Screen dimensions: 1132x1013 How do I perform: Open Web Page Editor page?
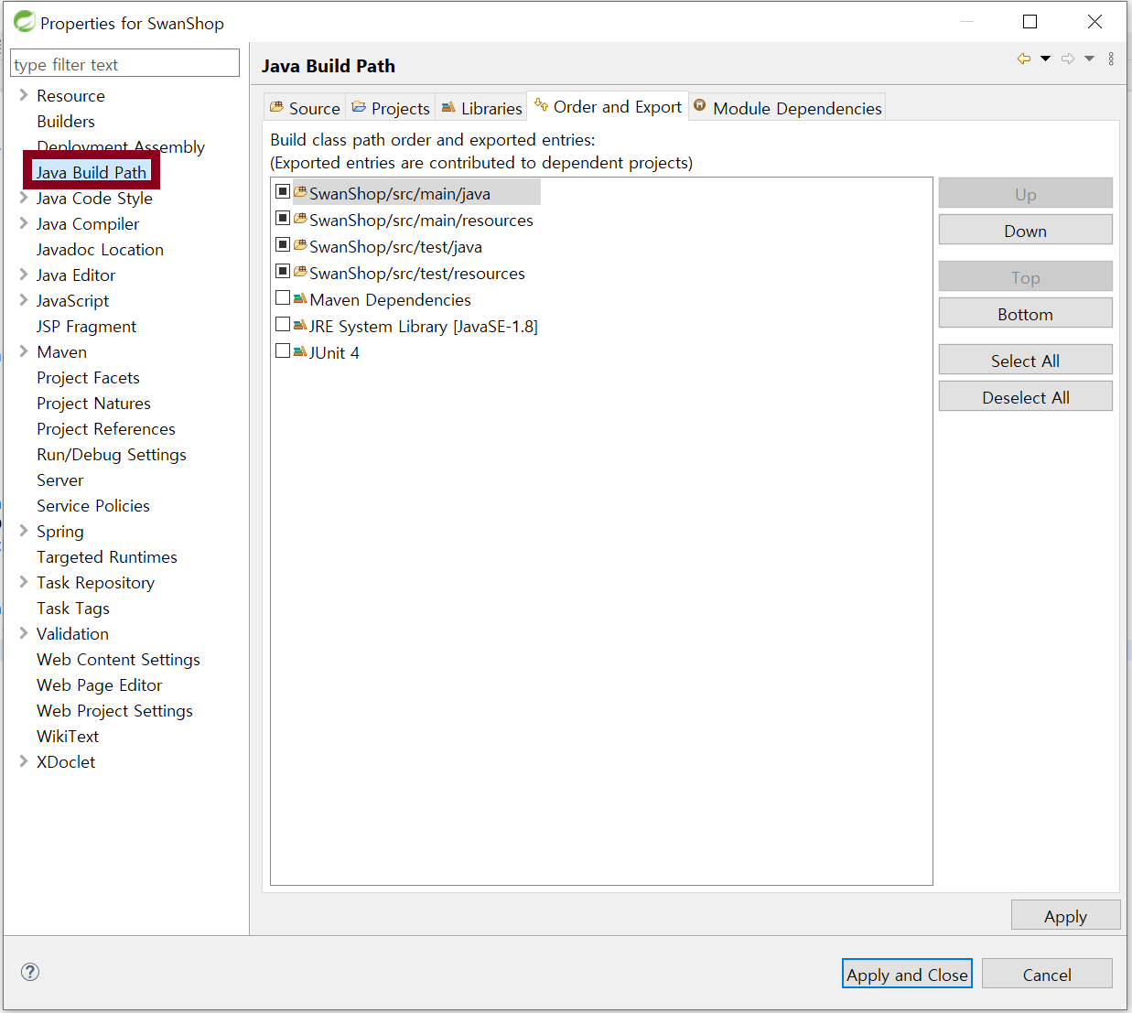99,684
